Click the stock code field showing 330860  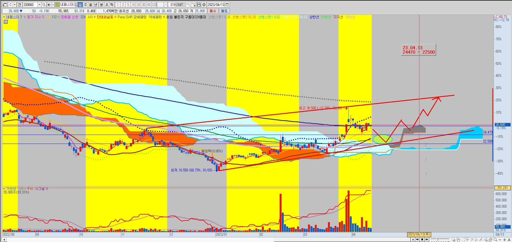coord(30,5)
